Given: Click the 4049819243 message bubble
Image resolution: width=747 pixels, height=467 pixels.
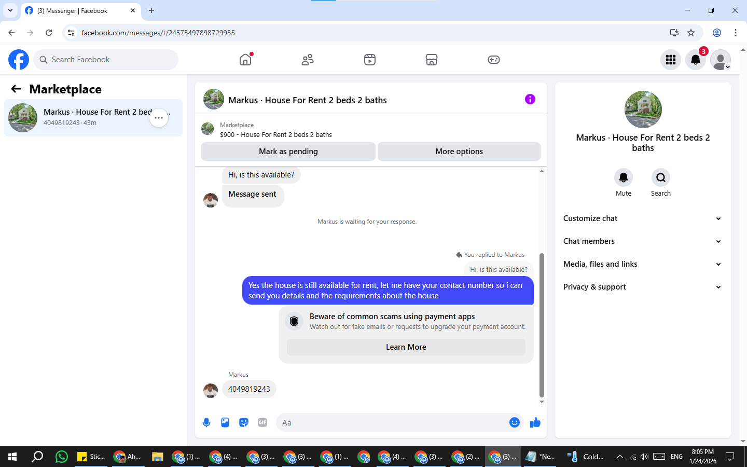Looking at the screenshot, I should pos(249,389).
